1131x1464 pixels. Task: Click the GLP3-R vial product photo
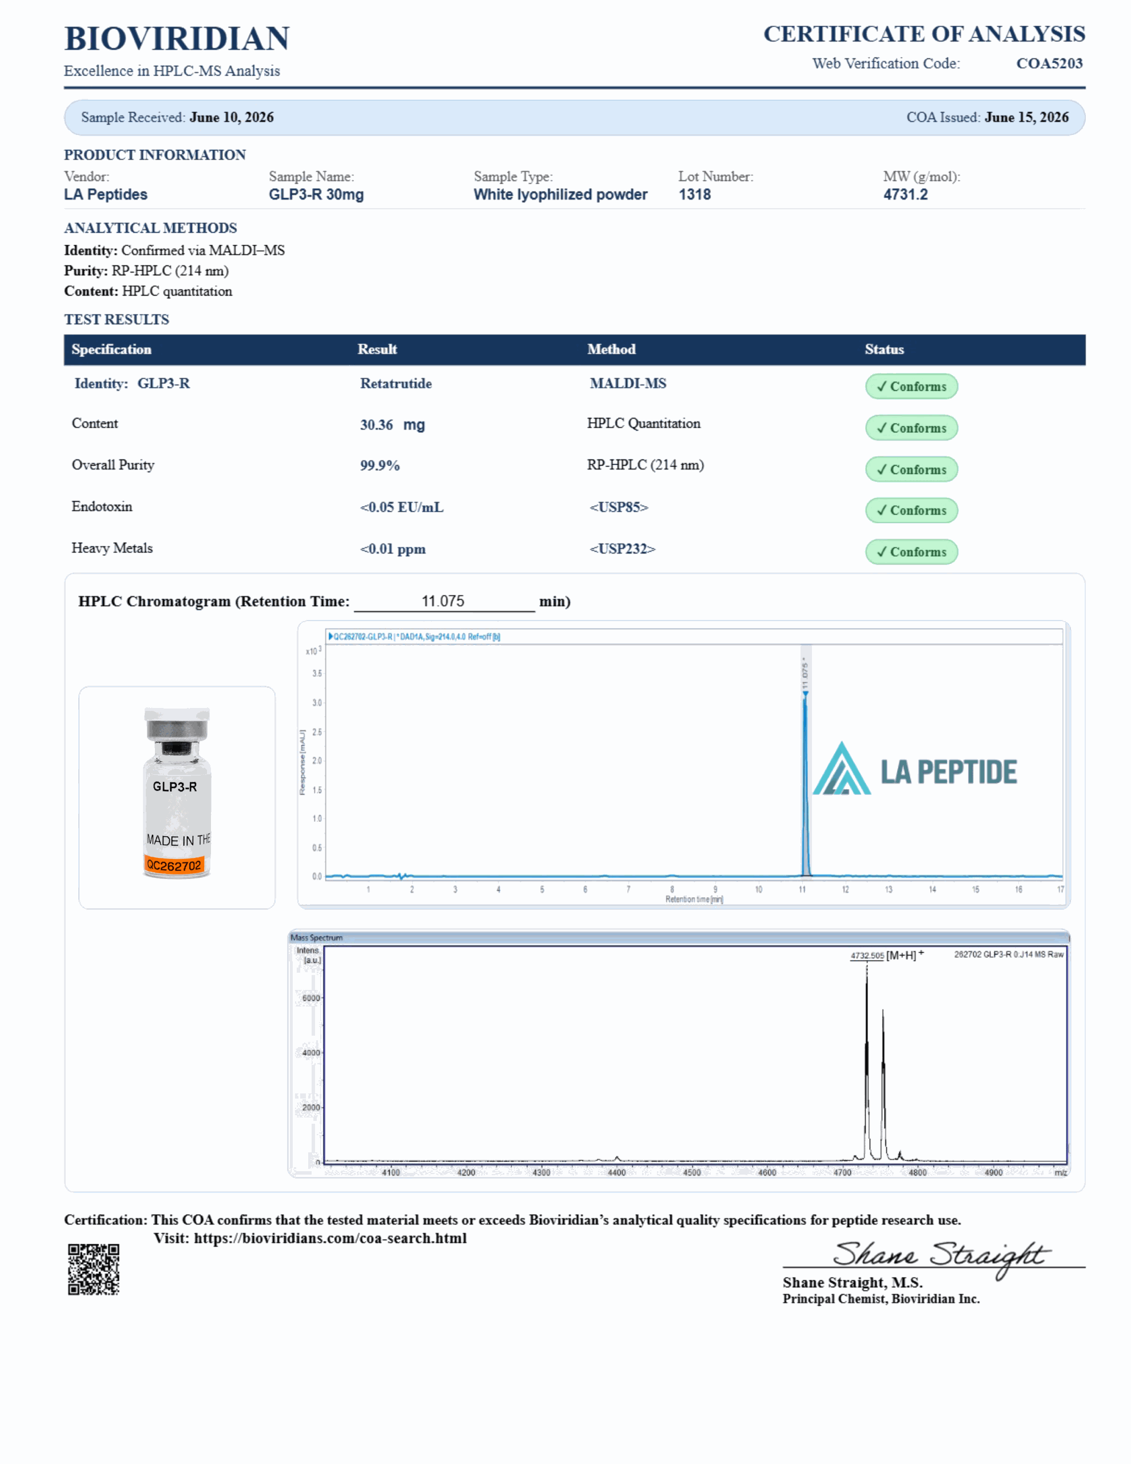click(x=177, y=793)
